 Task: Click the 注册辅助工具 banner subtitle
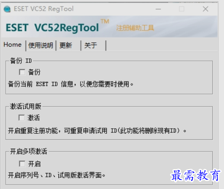[x=135, y=28]
